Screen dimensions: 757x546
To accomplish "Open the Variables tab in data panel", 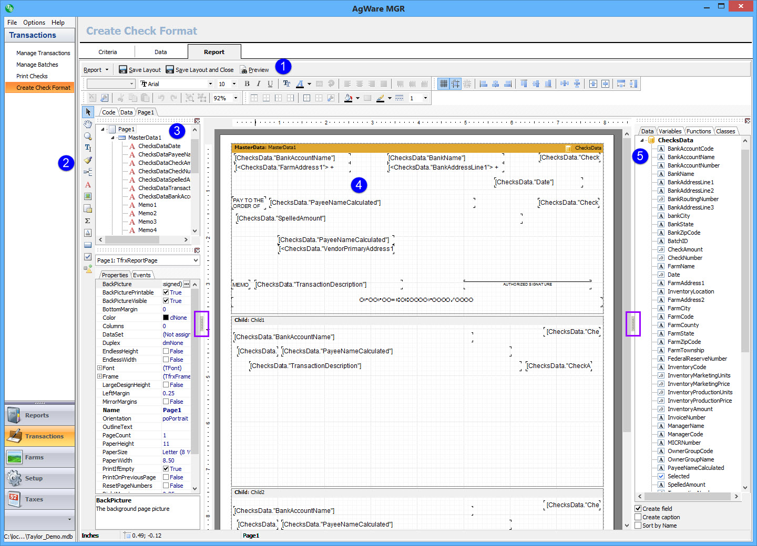I will tap(670, 131).
